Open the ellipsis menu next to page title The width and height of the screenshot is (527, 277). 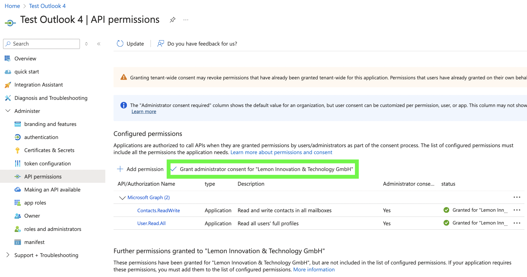point(186,20)
